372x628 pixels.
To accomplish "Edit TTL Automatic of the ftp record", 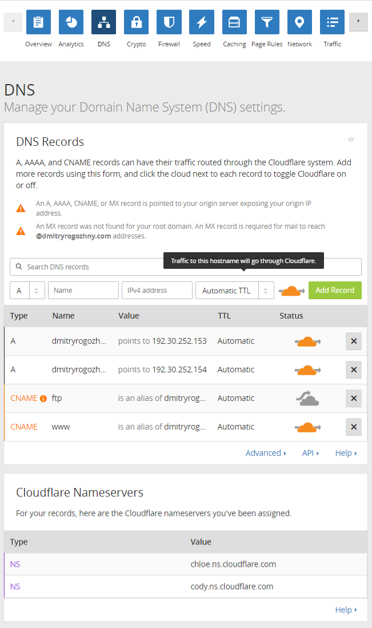I will pos(235,398).
